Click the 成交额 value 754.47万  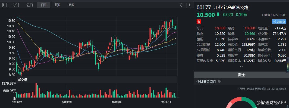(279, 34)
